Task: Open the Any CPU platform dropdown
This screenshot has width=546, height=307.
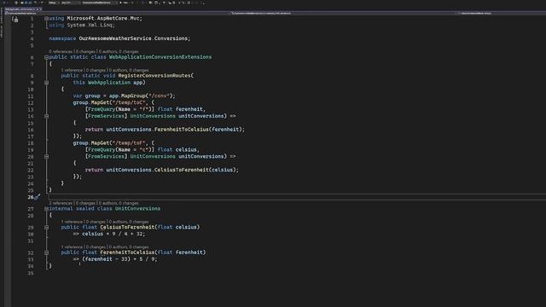Action: (x=70, y=3)
